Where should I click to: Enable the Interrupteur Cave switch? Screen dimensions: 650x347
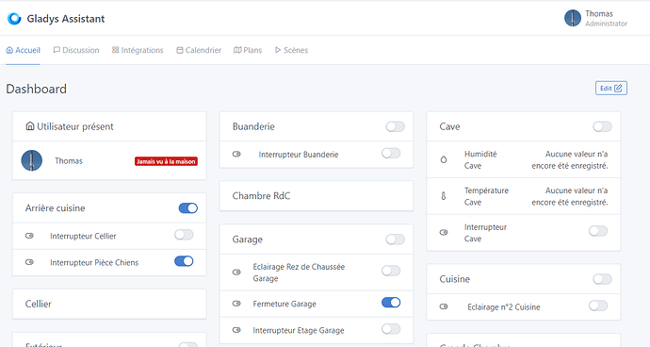tap(598, 231)
